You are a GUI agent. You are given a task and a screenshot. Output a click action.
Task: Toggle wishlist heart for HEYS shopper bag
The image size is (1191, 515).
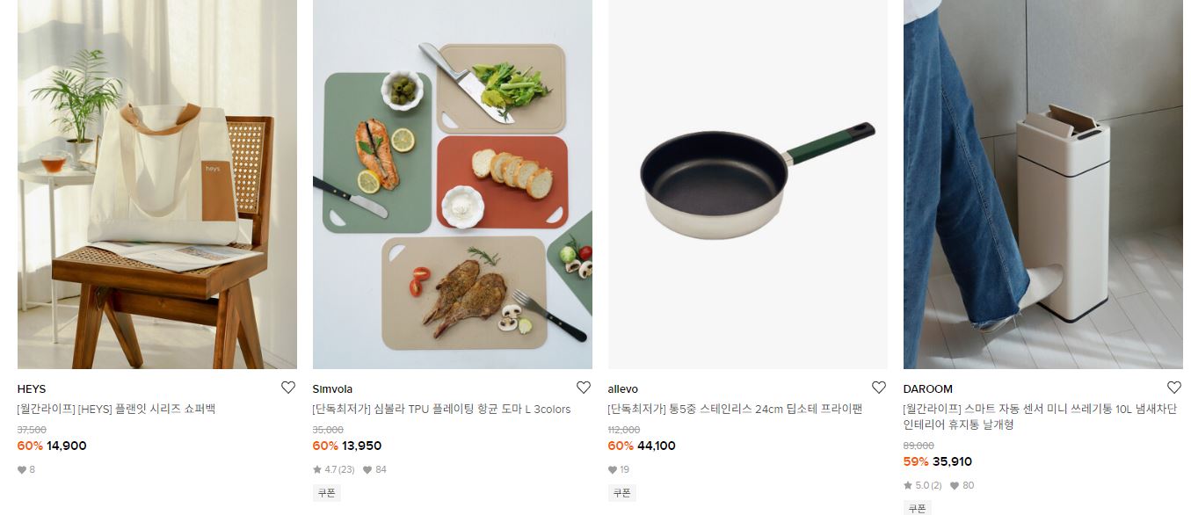tap(288, 388)
